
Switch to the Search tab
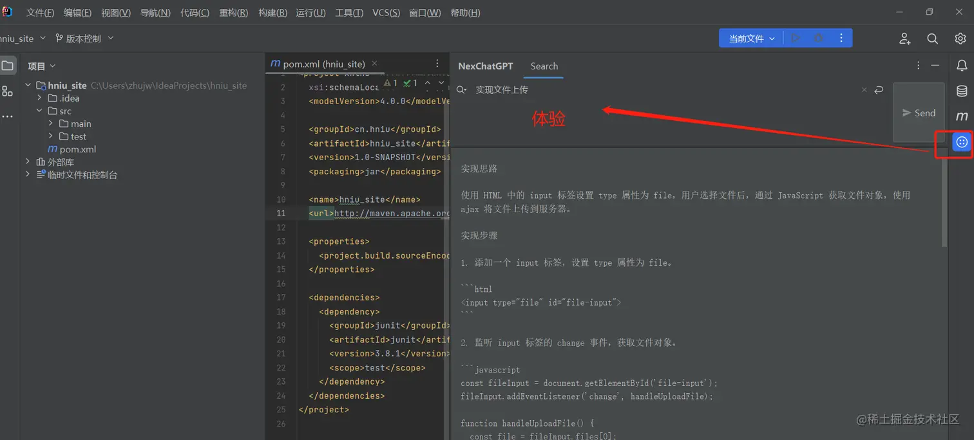(544, 66)
